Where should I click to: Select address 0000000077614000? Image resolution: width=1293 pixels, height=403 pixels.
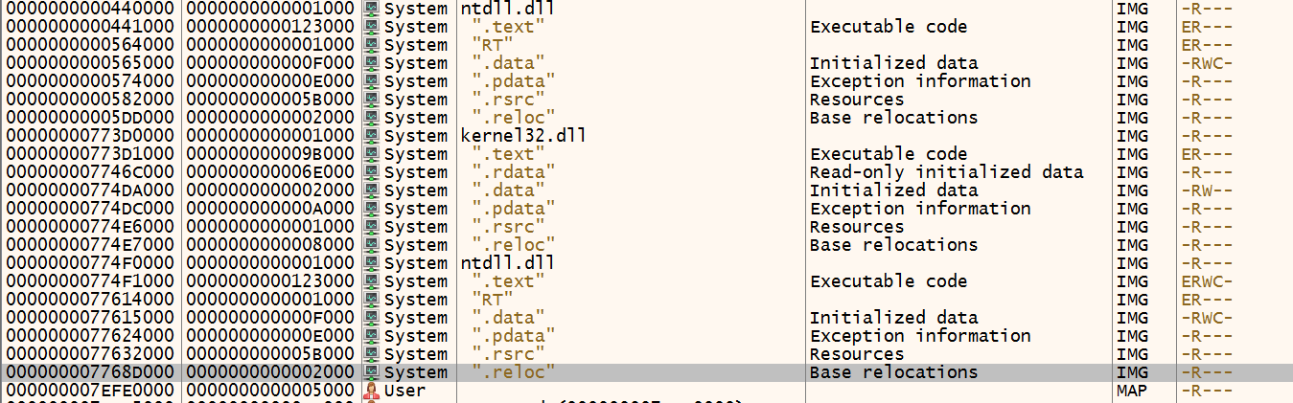[x=90, y=300]
